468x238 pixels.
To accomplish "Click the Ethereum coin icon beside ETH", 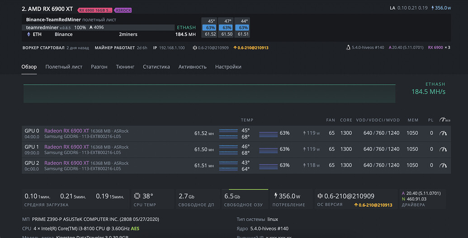I will click(28, 34).
